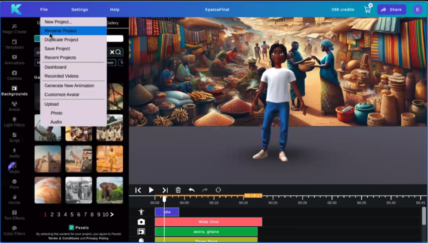Screen dimensions: 428x243
Task: Go to next page of gallery results
Action: [x=112, y=214]
